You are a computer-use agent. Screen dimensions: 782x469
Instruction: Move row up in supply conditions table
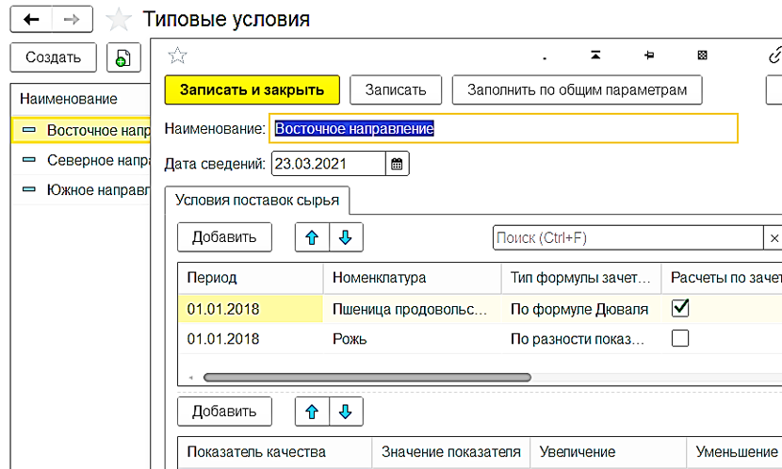[312, 237]
